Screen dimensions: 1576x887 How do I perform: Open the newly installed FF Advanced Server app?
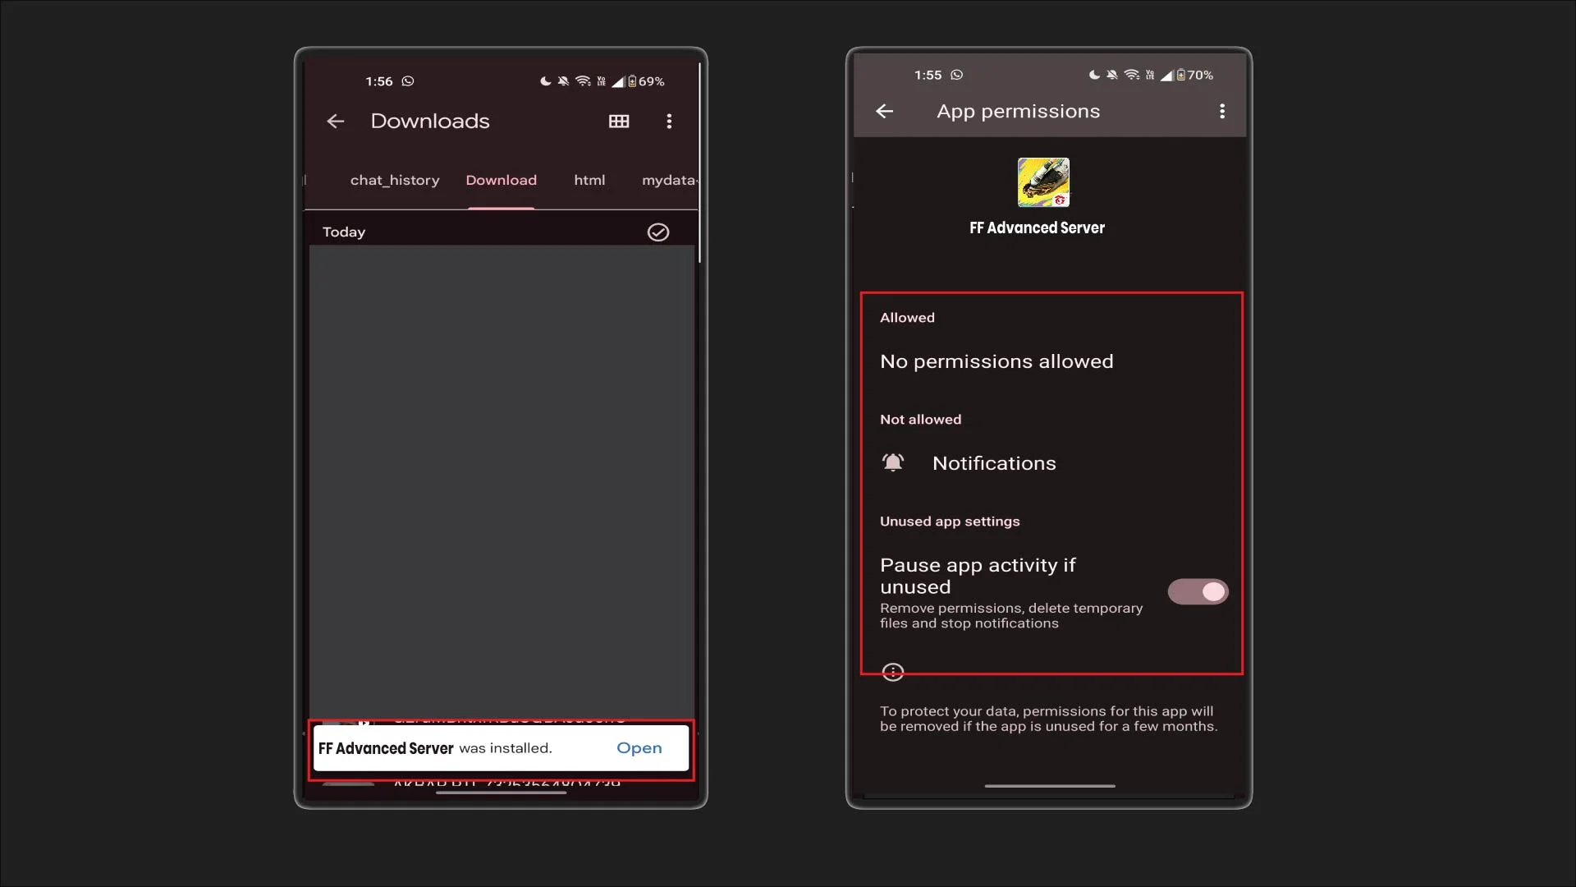[x=639, y=747]
